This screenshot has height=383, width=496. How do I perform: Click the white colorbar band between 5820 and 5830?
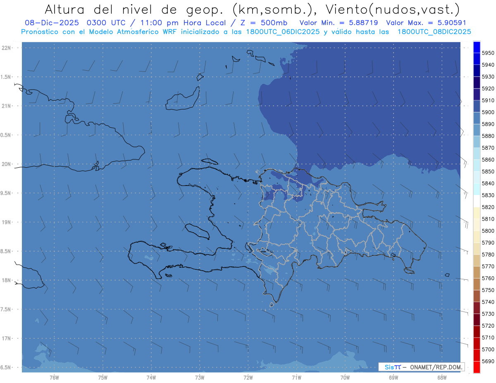(477, 201)
